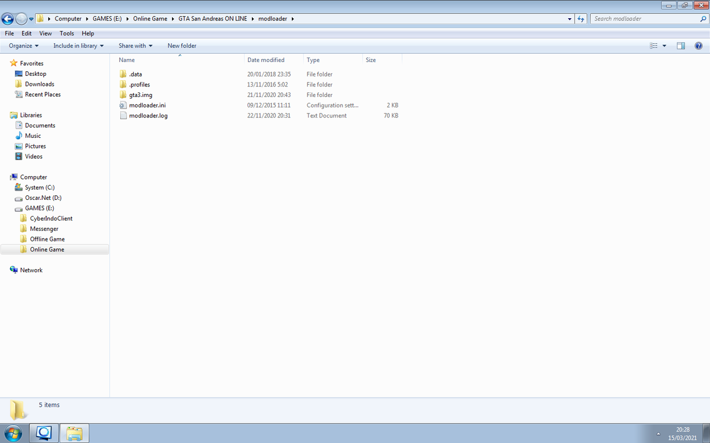Click the search magnifier icon
Viewport: 710px width, 443px height.
703,19
